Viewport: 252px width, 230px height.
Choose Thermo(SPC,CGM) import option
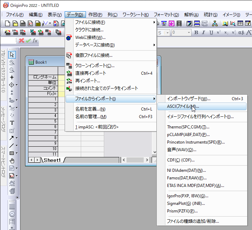tap(202, 127)
